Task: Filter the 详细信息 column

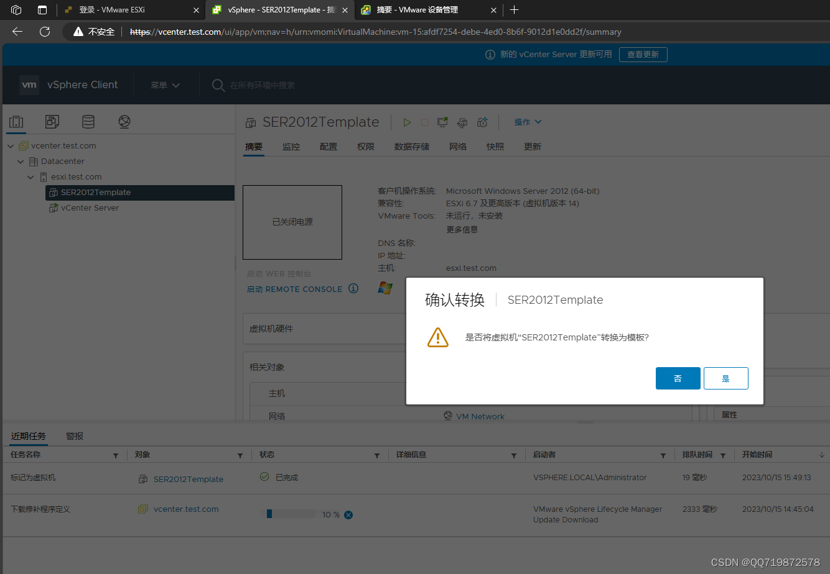Action: [514, 455]
